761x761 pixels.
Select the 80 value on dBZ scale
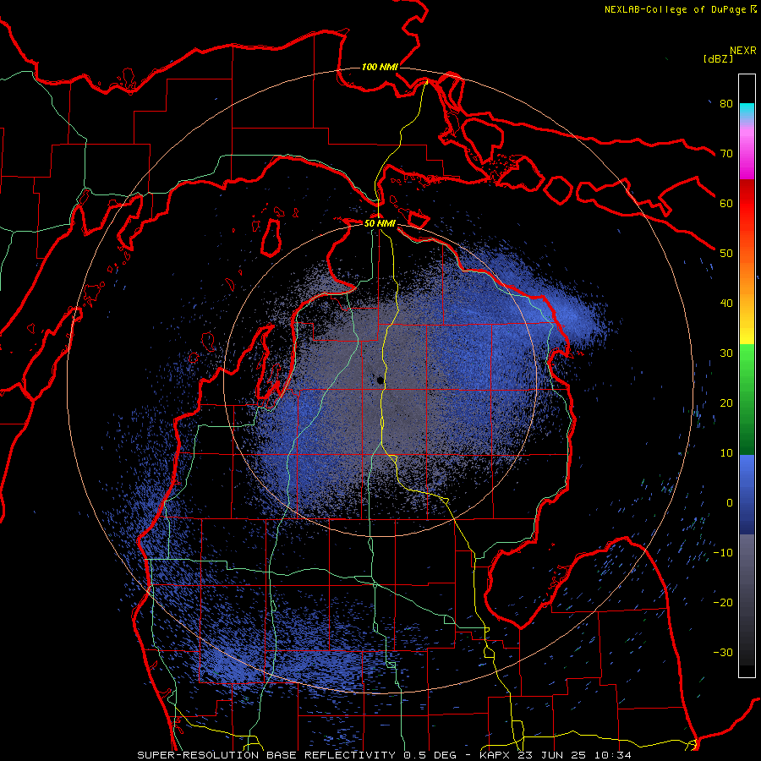[x=726, y=104]
